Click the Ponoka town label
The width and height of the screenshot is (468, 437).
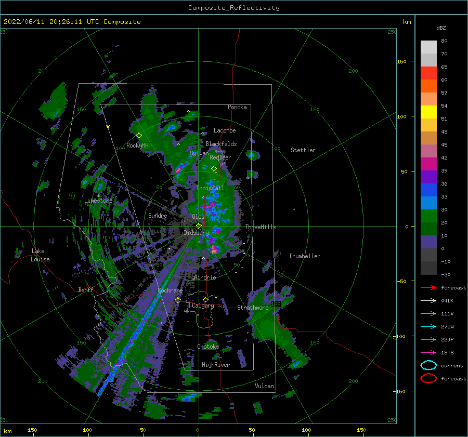[237, 107]
